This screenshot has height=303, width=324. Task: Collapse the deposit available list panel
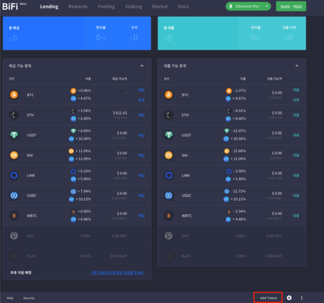coord(142,66)
